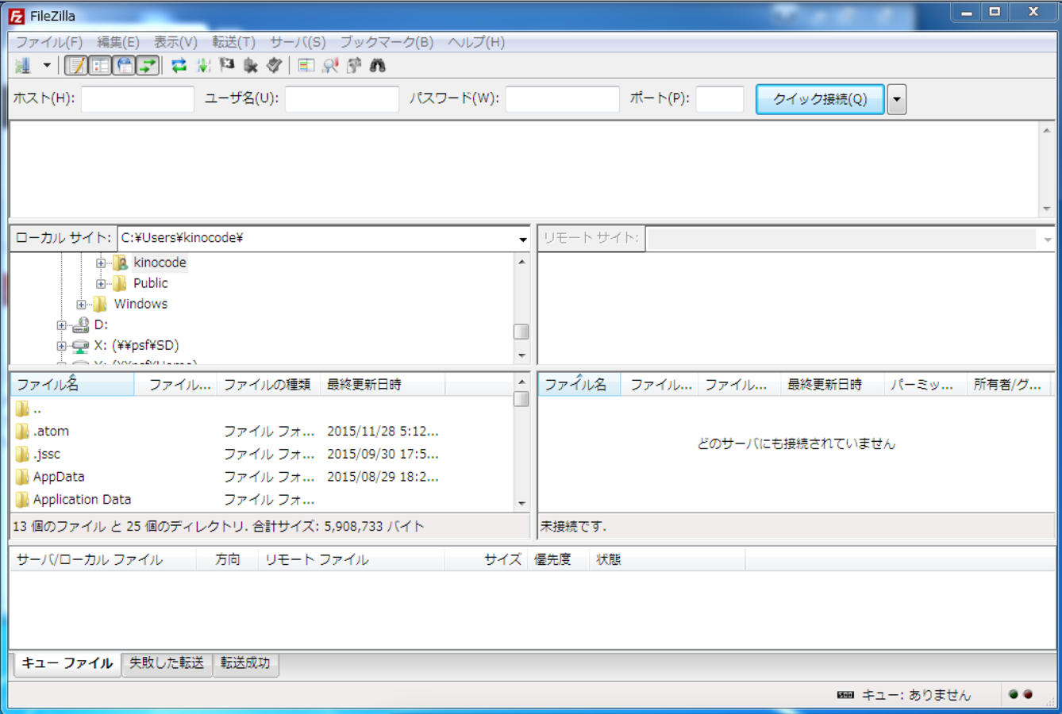Select the .atom folder row
The width and height of the screenshot is (1062, 714).
click(x=262, y=432)
